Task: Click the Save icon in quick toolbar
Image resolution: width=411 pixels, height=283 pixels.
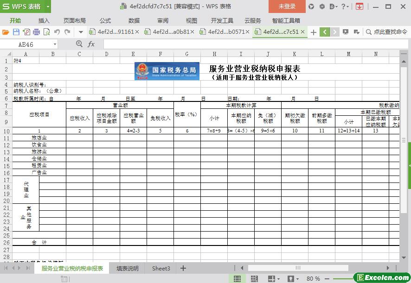Action: click(x=16, y=32)
